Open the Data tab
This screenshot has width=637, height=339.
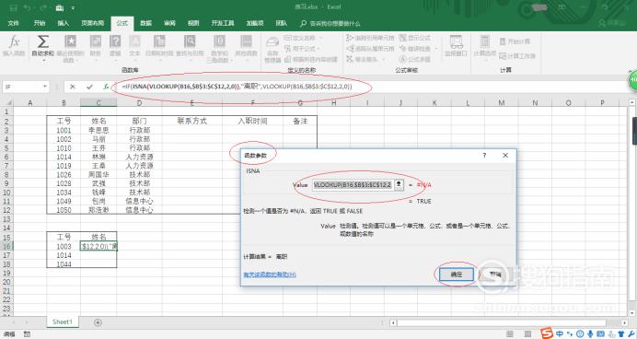point(145,23)
